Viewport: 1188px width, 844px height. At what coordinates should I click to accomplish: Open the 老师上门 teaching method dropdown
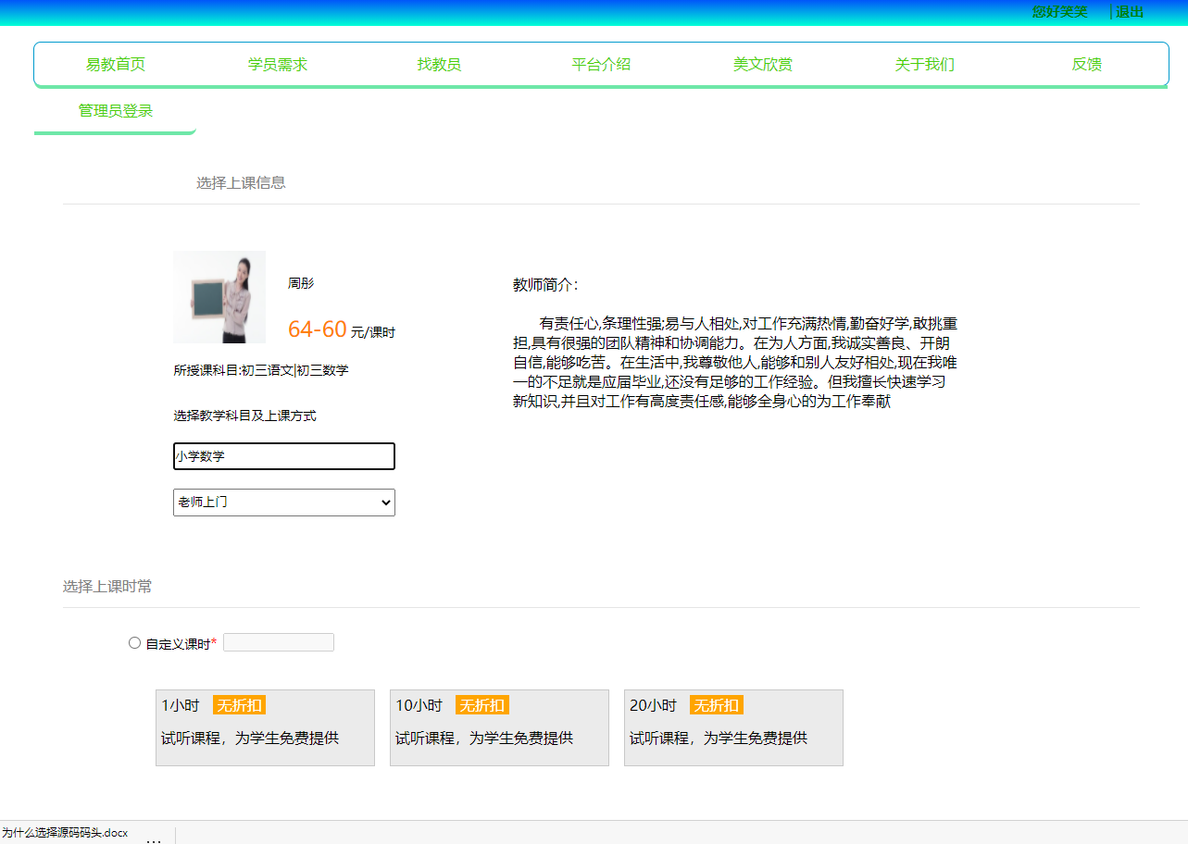(283, 503)
